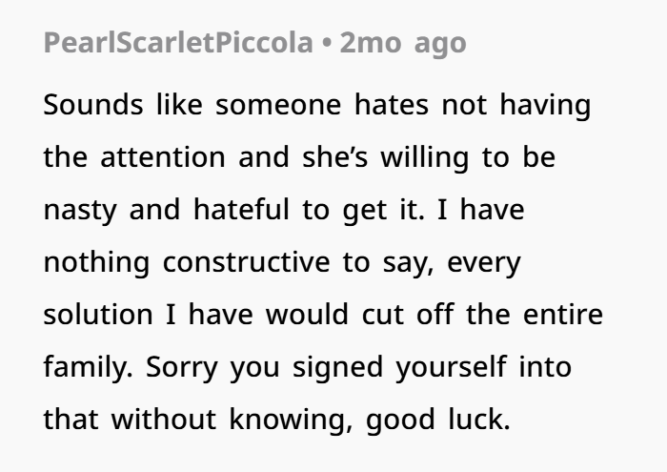This screenshot has width=667, height=472.
Task: Click the word 'willing' in the second line
Action: [425, 157]
